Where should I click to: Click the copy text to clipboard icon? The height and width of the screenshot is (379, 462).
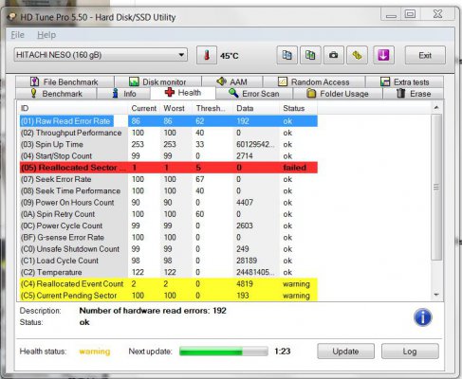click(x=286, y=55)
